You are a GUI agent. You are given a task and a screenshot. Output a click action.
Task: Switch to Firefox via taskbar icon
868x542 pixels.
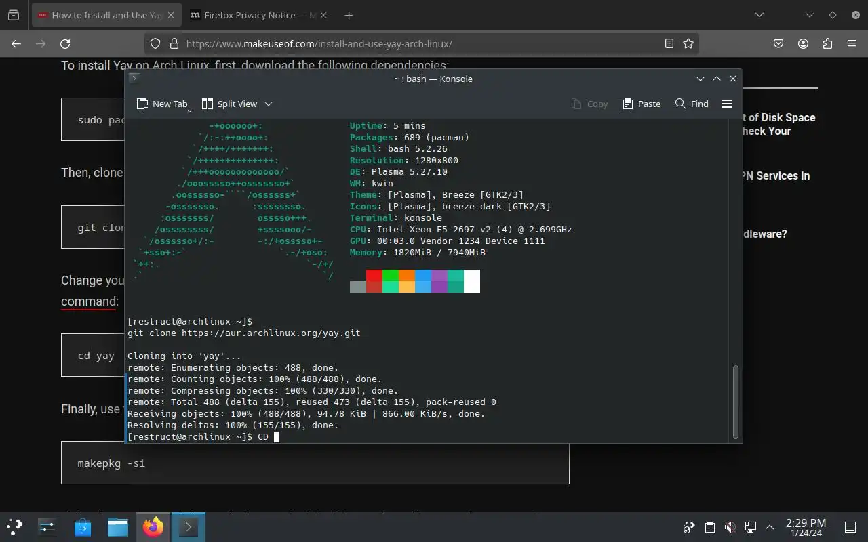153,526
